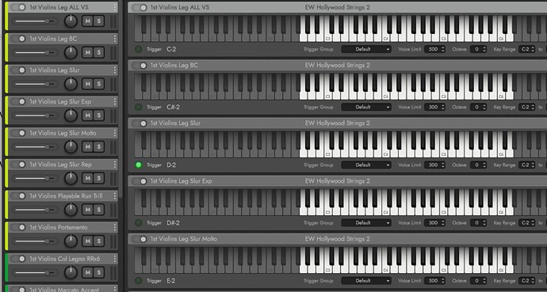Image resolution: width=547 pixels, height=292 pixels.
Task: Toggle 1st Violins Leg Slur instrument panel switch
Action: pyautogui.click(x=140, y=123)
